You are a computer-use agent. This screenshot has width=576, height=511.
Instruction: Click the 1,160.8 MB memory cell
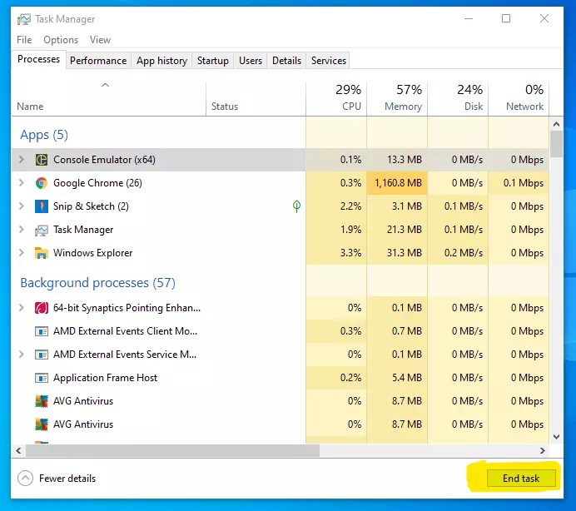397,183
